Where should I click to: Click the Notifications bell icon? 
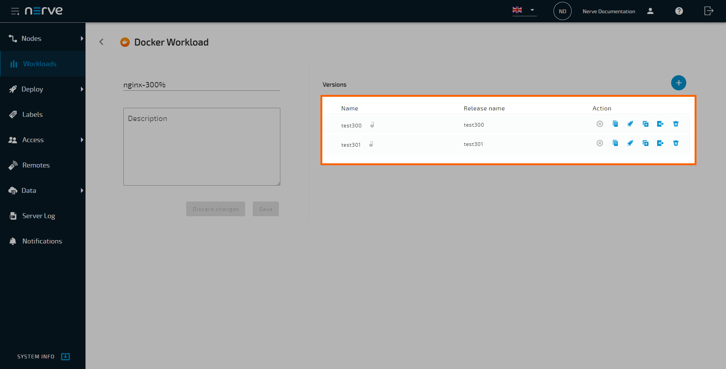pyautogui.click(x=12, y=241)
